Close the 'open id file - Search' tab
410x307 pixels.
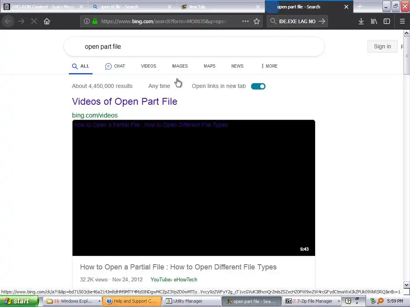pos(170,7)
